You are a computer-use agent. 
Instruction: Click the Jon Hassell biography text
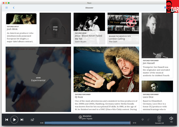point(156,71)
